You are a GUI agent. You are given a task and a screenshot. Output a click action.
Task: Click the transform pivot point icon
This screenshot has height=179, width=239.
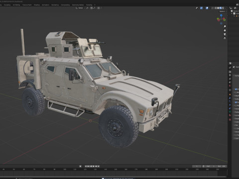[87, 8]
